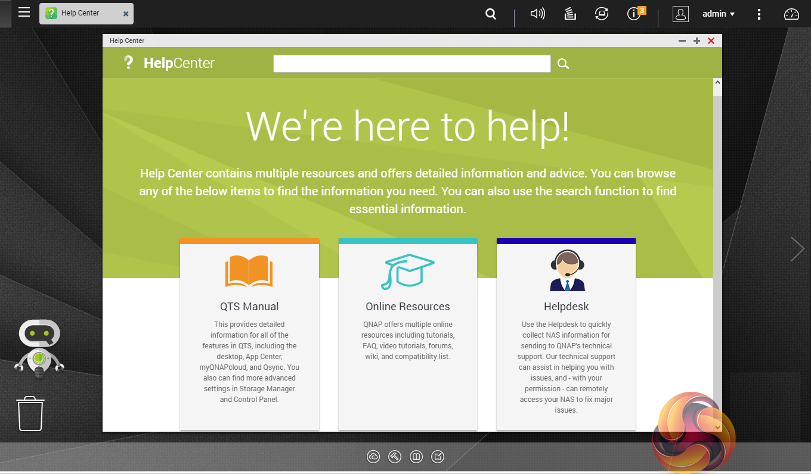This screenshot has height=474, width=811.
Task: Open the main menu hamburger icon
Action: tap(24, 13)
